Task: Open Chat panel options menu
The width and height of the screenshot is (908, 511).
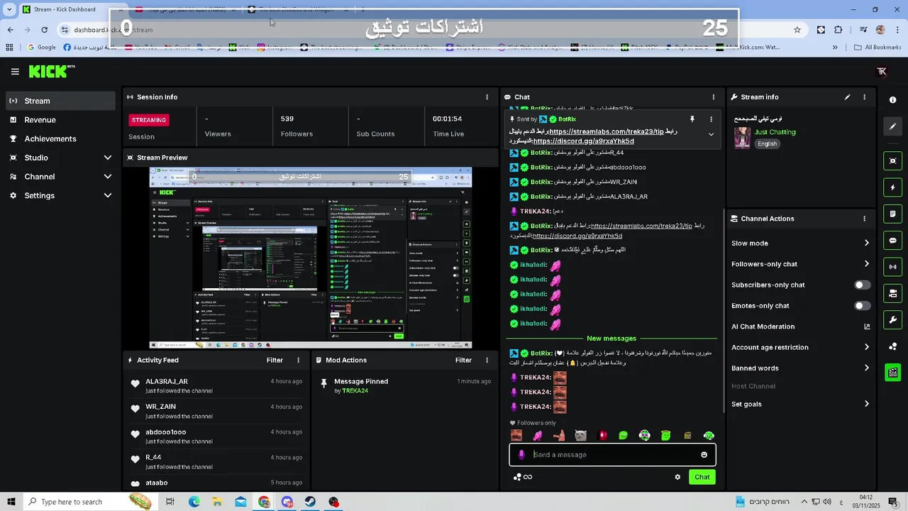Action: 714,97
